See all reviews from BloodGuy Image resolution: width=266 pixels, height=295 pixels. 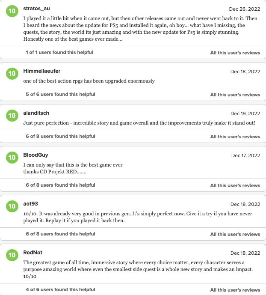click(235, 185)
